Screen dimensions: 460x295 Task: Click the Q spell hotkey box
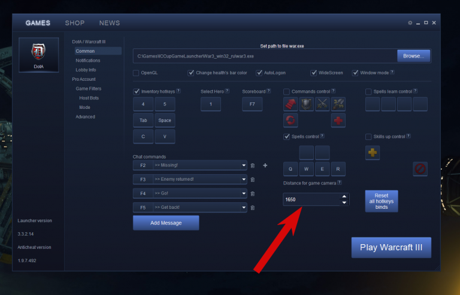(290, 169)
